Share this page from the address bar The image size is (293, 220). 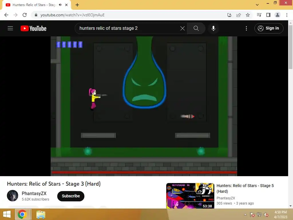239,15
